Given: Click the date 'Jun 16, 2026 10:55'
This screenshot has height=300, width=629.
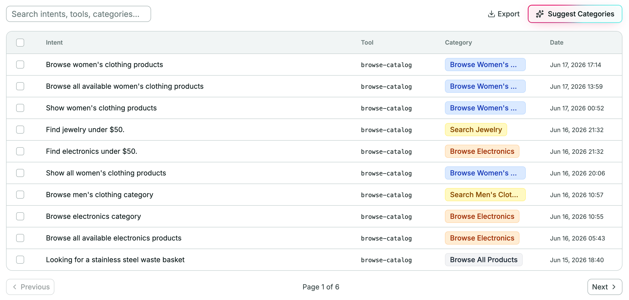Looking at the screenshot, I should pos(577,217).
